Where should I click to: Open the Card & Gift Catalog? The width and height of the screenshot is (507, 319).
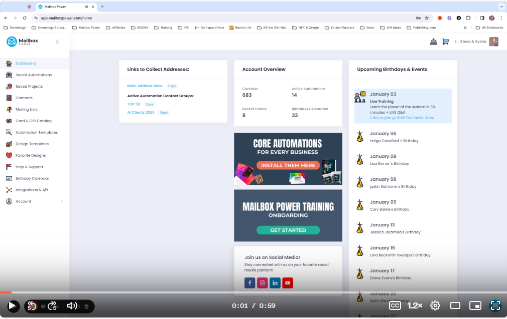click(33, 121)
